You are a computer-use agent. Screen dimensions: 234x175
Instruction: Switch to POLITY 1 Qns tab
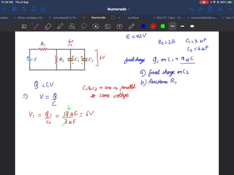(x=170, y=17)
